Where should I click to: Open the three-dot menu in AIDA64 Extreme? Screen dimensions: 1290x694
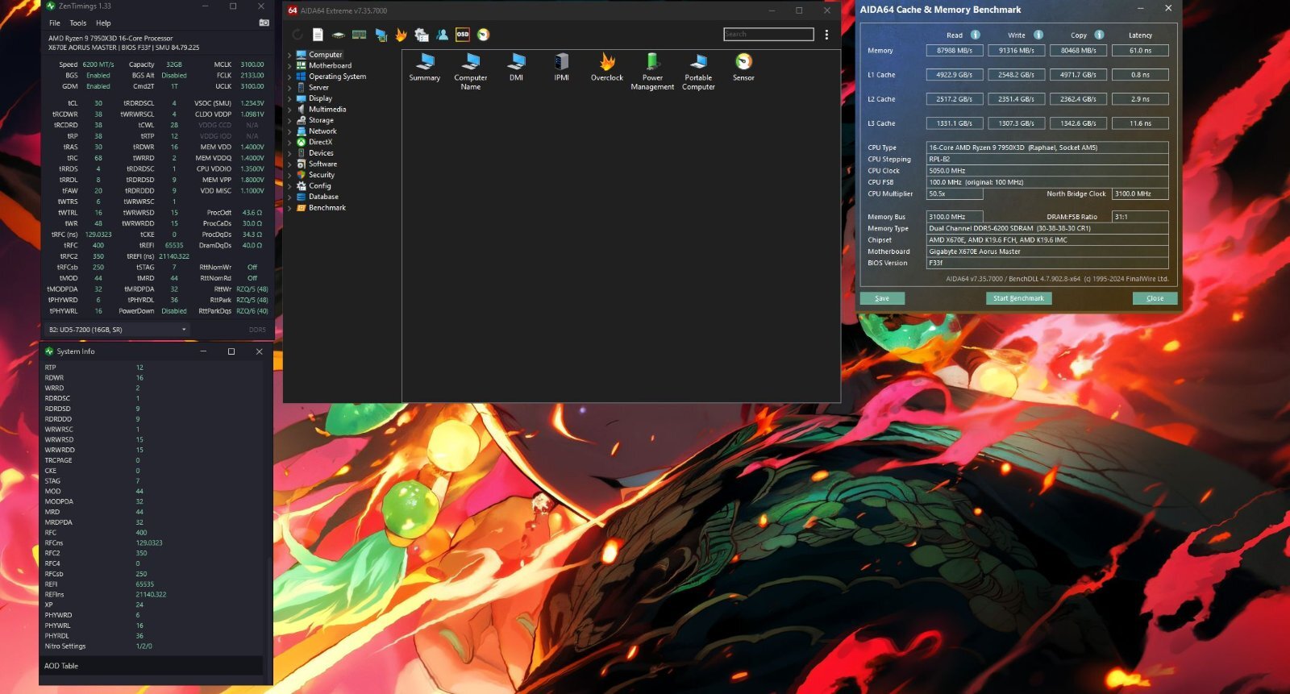coord(826,35)
